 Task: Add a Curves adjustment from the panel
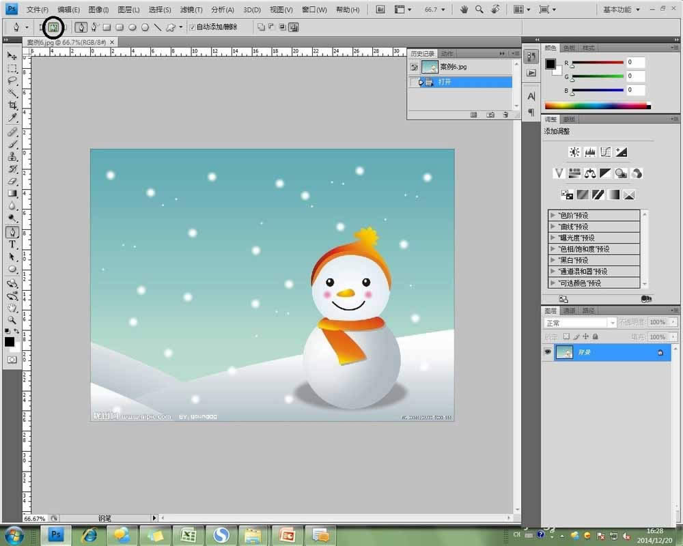(605, 152)
